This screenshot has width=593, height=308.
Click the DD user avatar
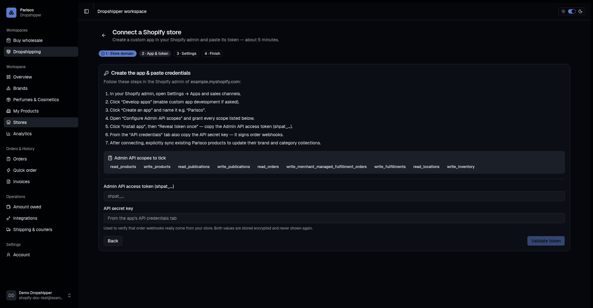pos(11,295)
